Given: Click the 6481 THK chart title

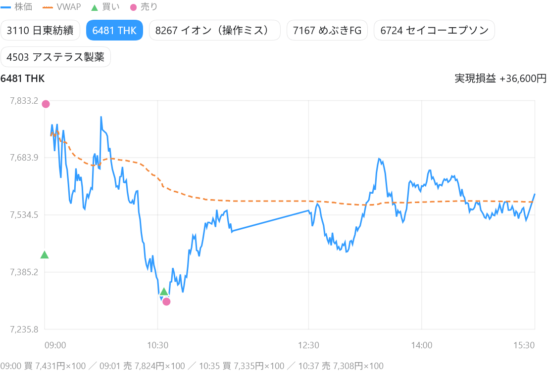Looking at the screenshot, I should [23, 78].
